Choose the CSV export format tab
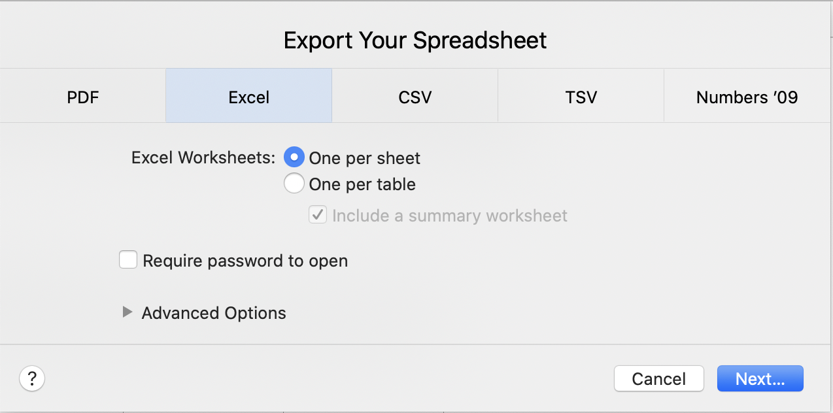Image resolution: width=833 pixels, height=413 pixels. (415, 96)
